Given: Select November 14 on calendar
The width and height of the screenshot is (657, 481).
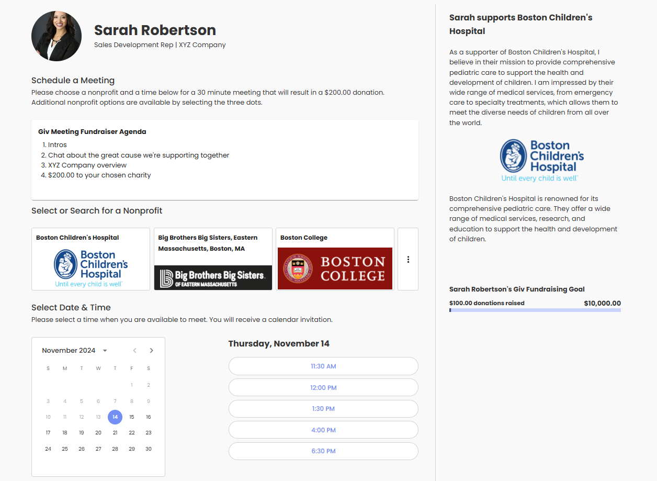Looking at the screenshot, I should [115, 417].
